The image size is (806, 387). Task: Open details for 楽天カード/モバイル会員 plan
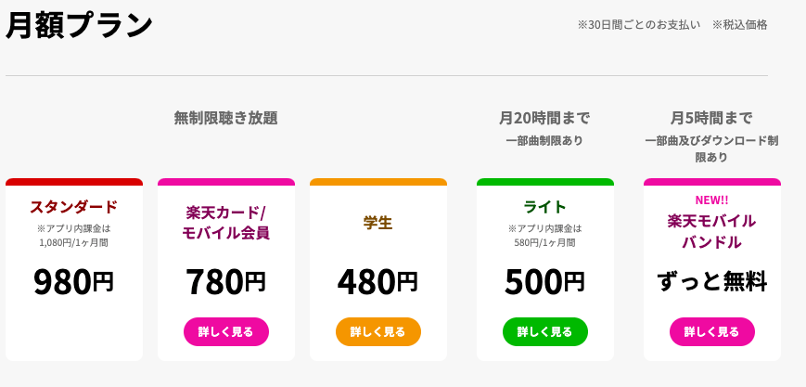(226, 332)
